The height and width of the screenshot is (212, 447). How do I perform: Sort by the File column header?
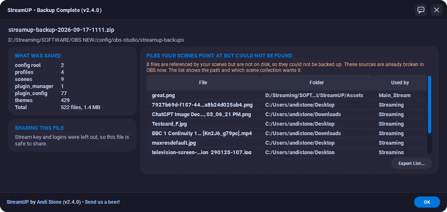point(203,83)
